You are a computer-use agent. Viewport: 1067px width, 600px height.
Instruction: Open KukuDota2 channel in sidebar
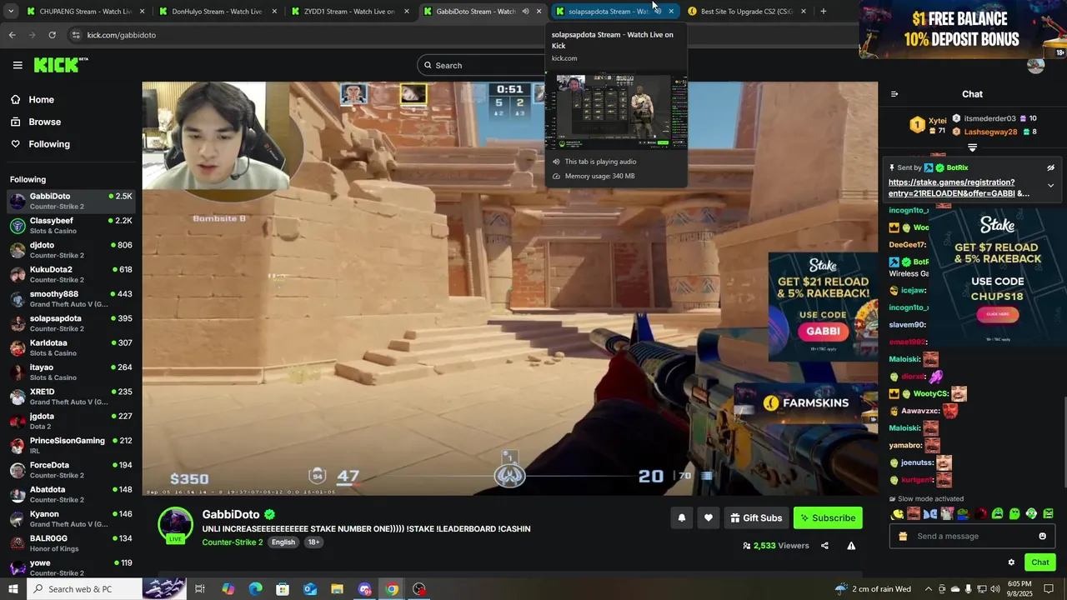click(71, 274)
